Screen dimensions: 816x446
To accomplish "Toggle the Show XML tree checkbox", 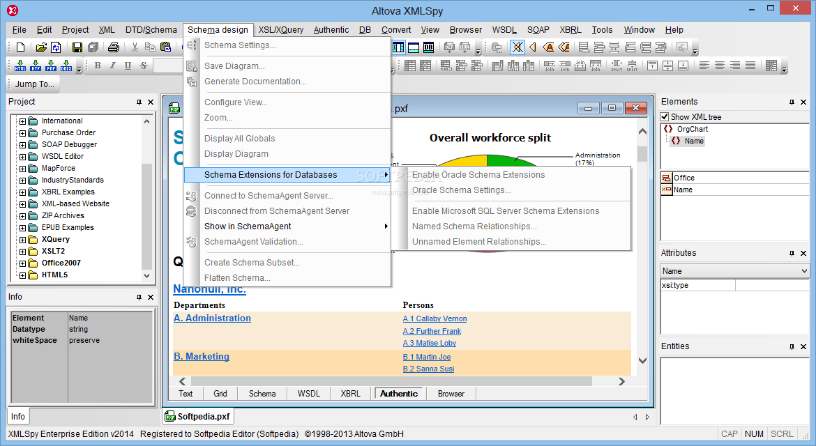I will coord(665,117).
